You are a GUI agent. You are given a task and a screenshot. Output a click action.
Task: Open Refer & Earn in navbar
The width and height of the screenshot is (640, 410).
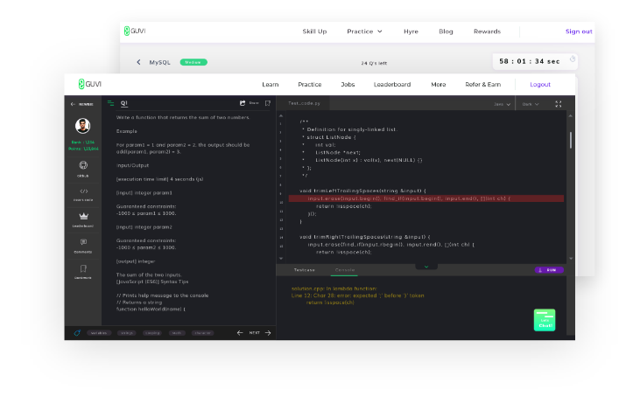click(483, 85)
